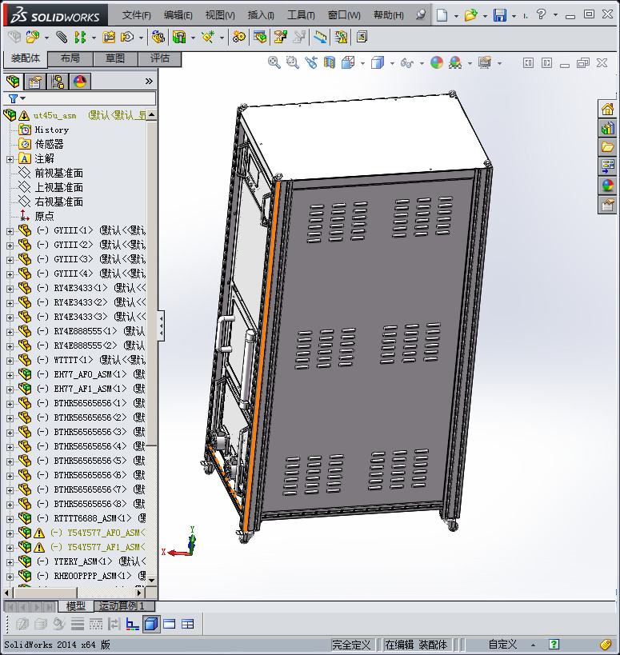Toggle the four view viewport button
This screenshot has width=620, height=655.
coord(188,624)
